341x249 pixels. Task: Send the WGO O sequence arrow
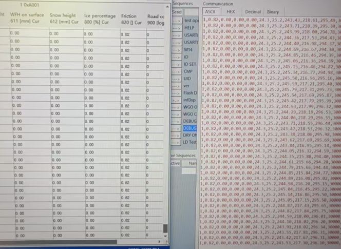(x=176, y=107)
